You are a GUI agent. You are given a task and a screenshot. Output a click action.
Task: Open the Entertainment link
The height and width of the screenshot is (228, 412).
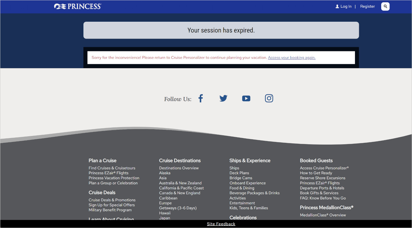tap(242, 203)
